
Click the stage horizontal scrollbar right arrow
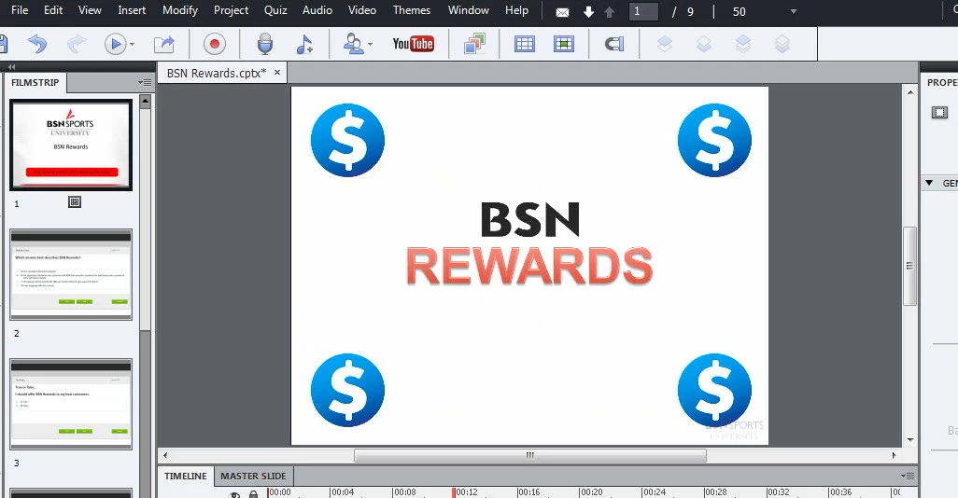click(x=894, y=455)
